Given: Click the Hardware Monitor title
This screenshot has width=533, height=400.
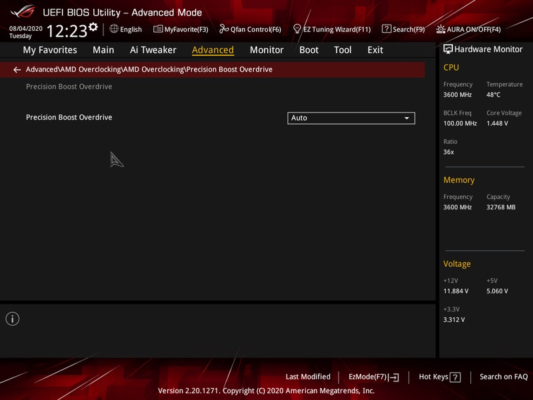Looking at the screenshot, I should tap(488, 49).
